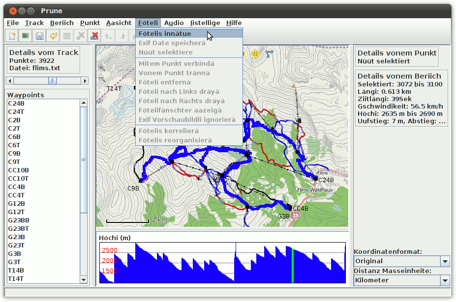Click the yellow undo arrow icon
The image size is (456, 302).
pos(53,36)
